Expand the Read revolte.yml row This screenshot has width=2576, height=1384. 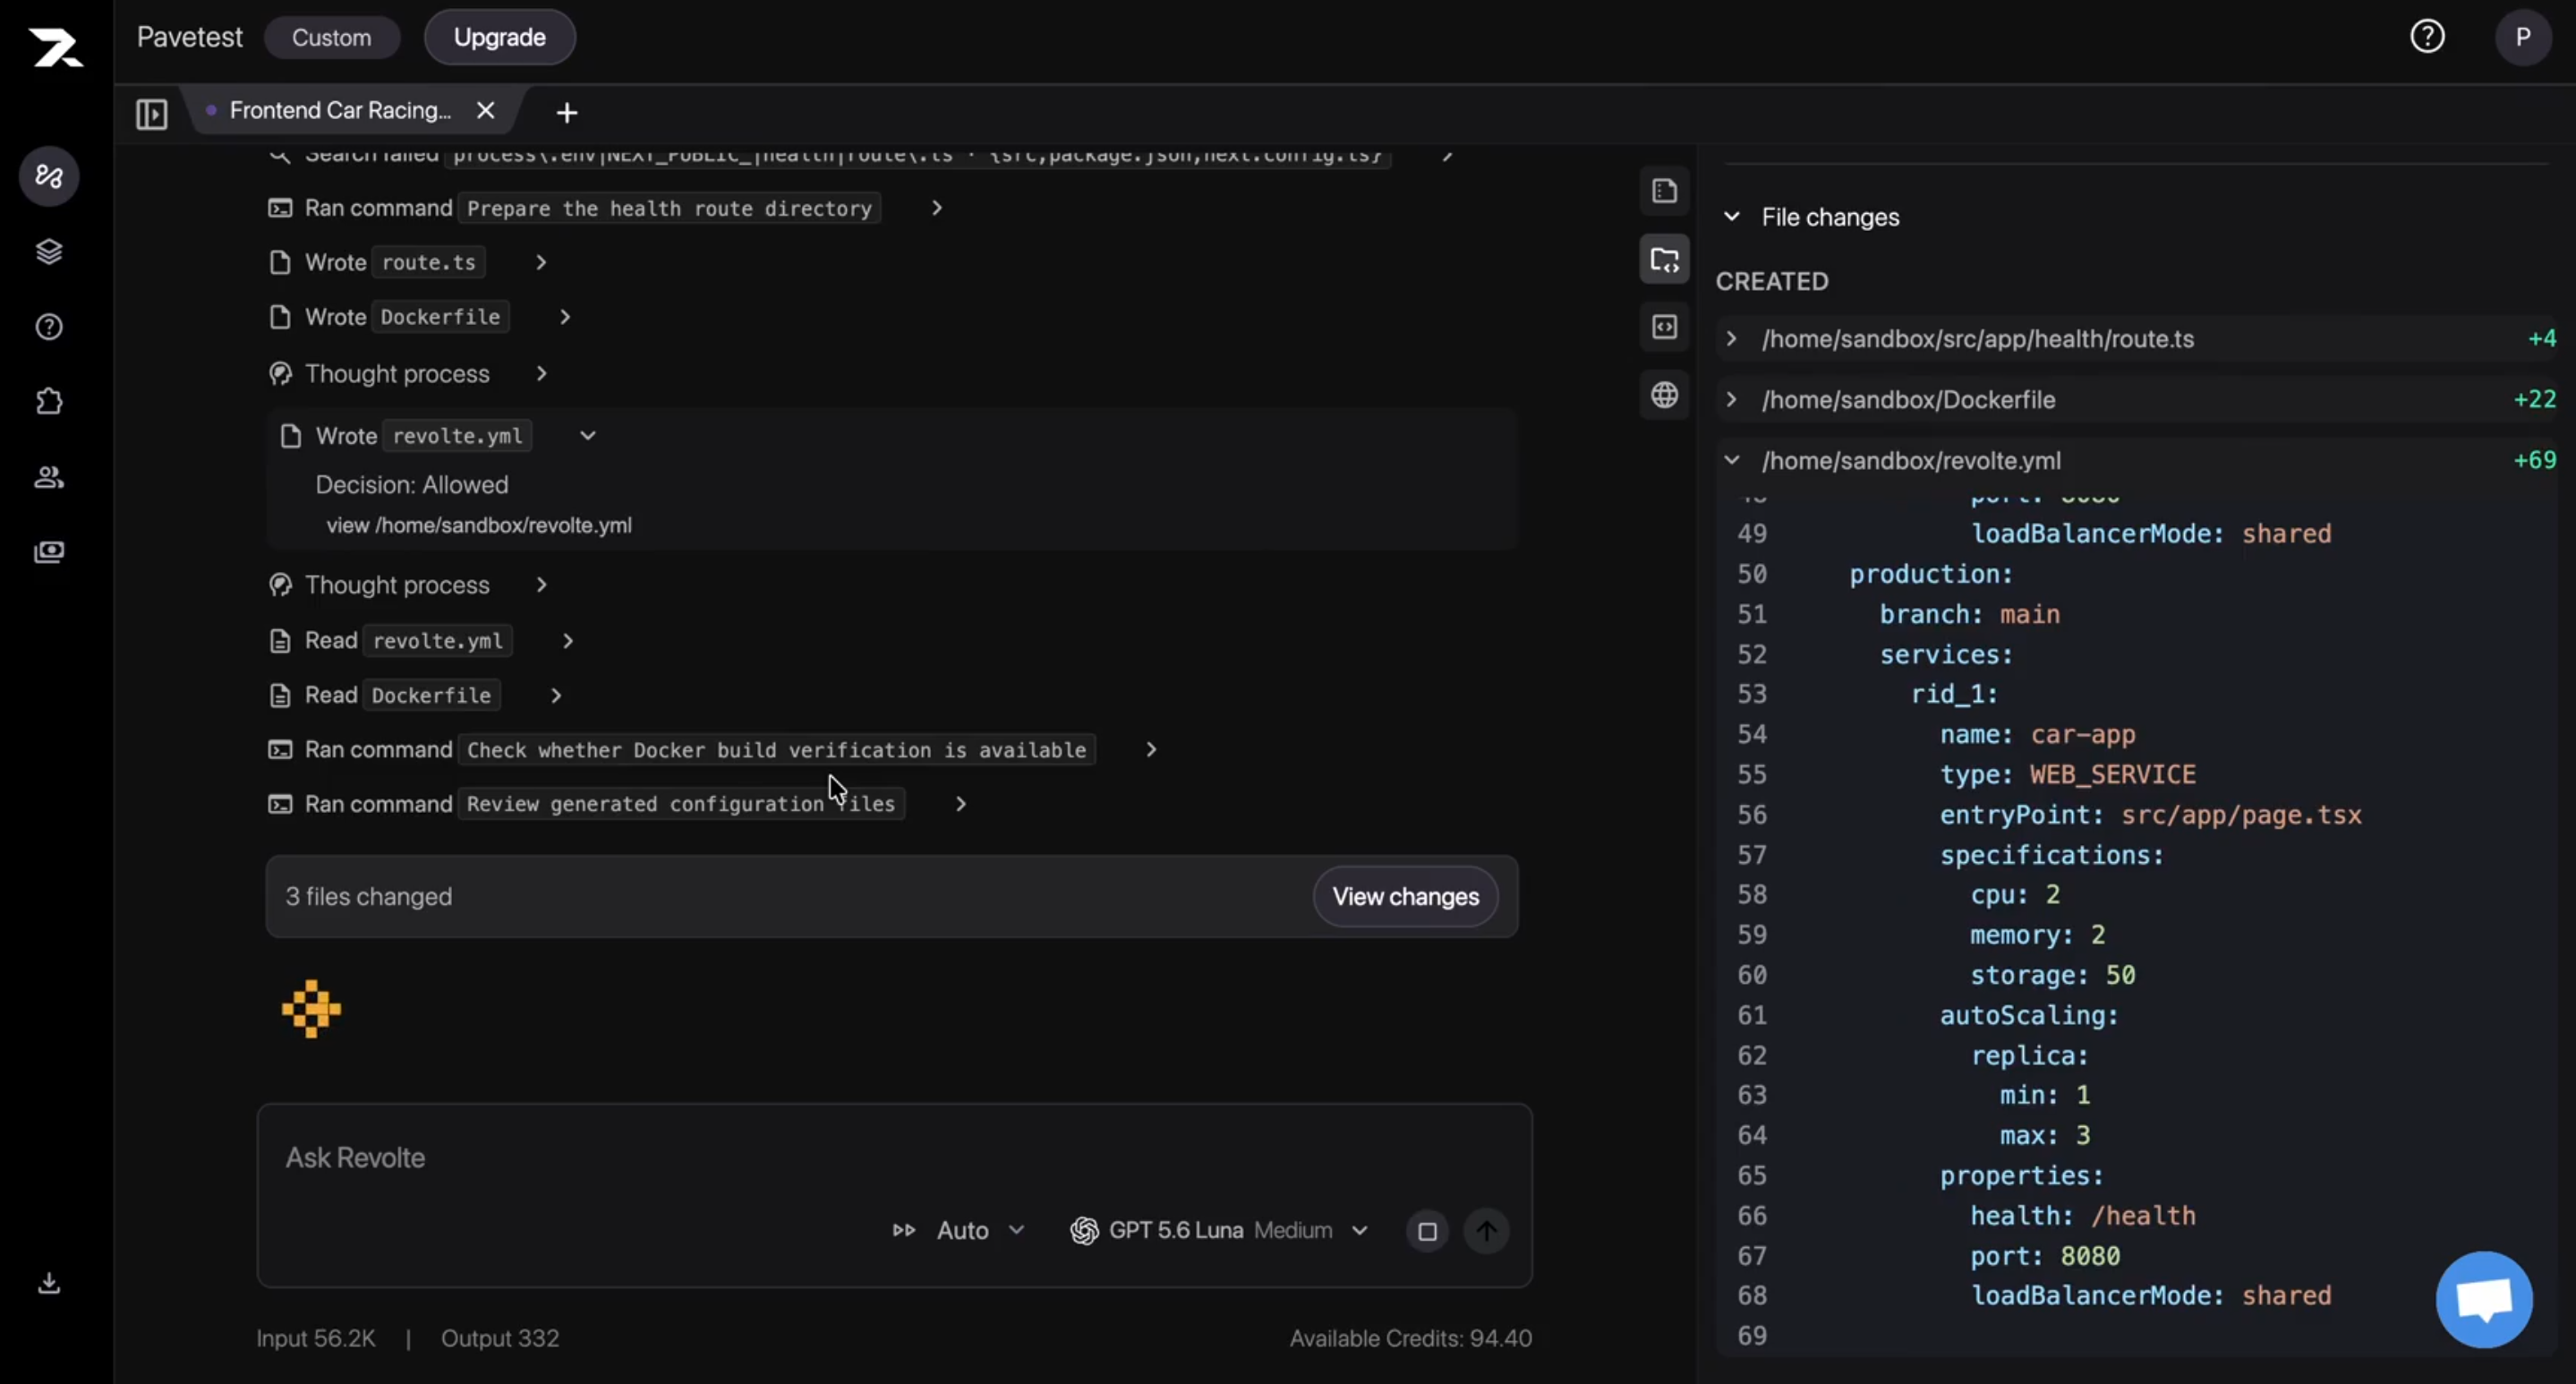coord(568,641)
